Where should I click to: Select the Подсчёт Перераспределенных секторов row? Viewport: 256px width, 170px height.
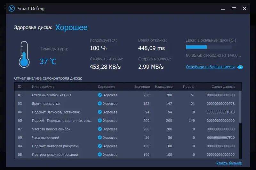(62, 121)
